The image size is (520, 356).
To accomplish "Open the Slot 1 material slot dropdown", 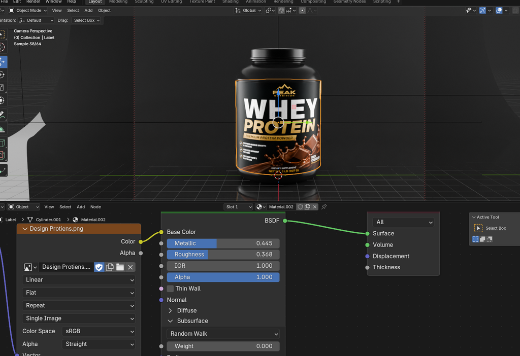I will coord(238,207).
